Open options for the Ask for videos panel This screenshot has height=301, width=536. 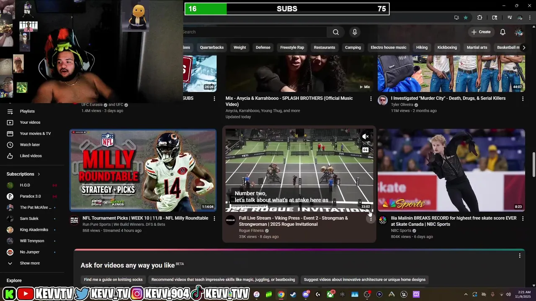click(x=520, y=255)
